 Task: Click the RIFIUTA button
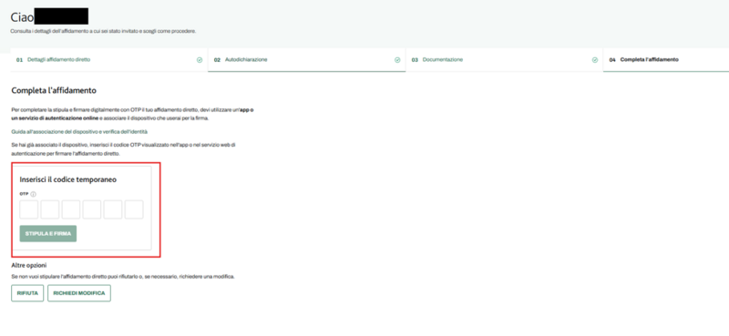click(27, 294)
